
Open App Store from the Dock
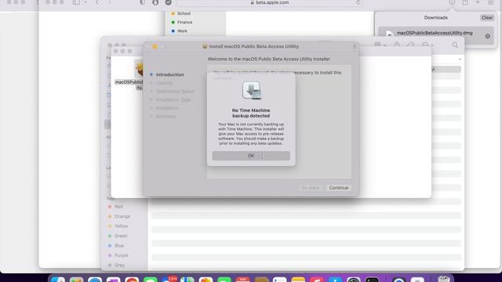[x=335, y=280]
